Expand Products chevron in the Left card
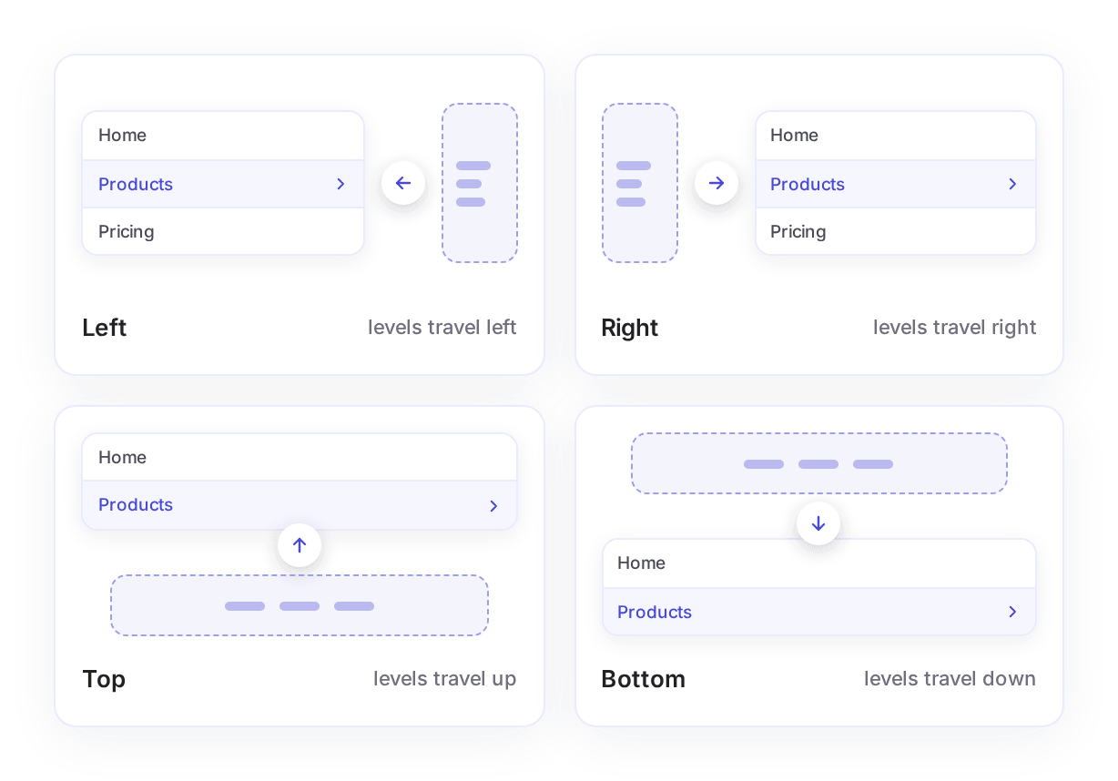Screen dimensions: 1118x781 (x=340, y=184)
